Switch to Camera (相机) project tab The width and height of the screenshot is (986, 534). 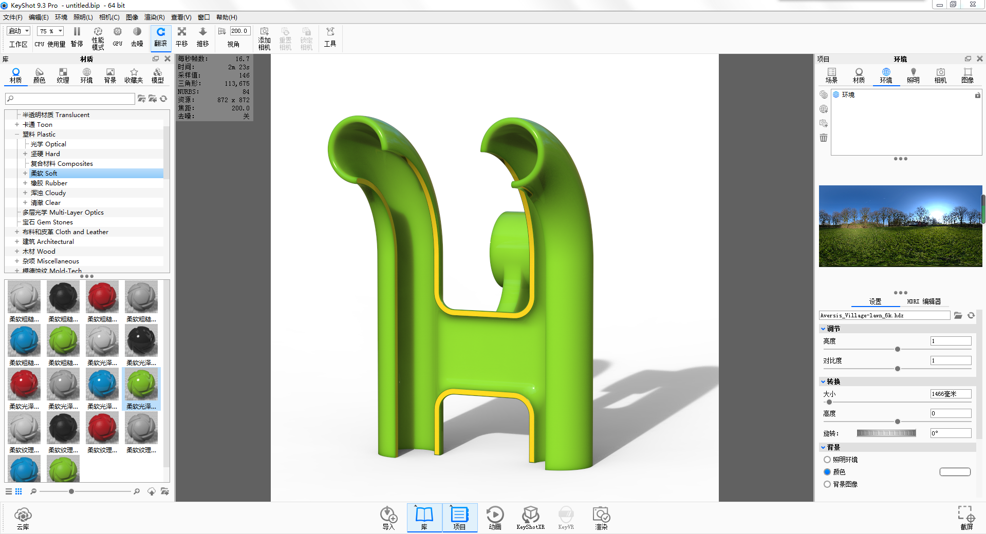940,75
